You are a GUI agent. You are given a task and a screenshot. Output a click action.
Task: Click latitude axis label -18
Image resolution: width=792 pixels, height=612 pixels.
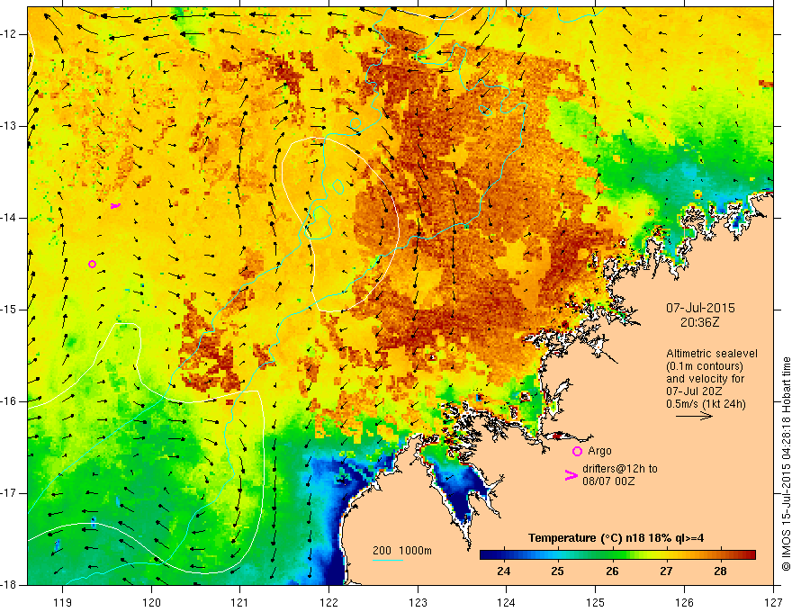[10, 585]
